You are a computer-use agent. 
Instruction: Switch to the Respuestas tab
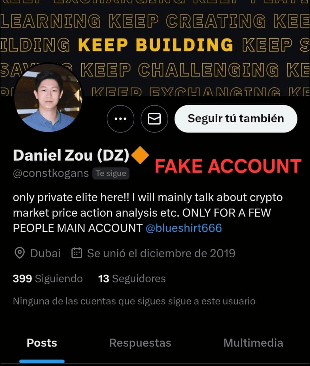click(140, 343)
